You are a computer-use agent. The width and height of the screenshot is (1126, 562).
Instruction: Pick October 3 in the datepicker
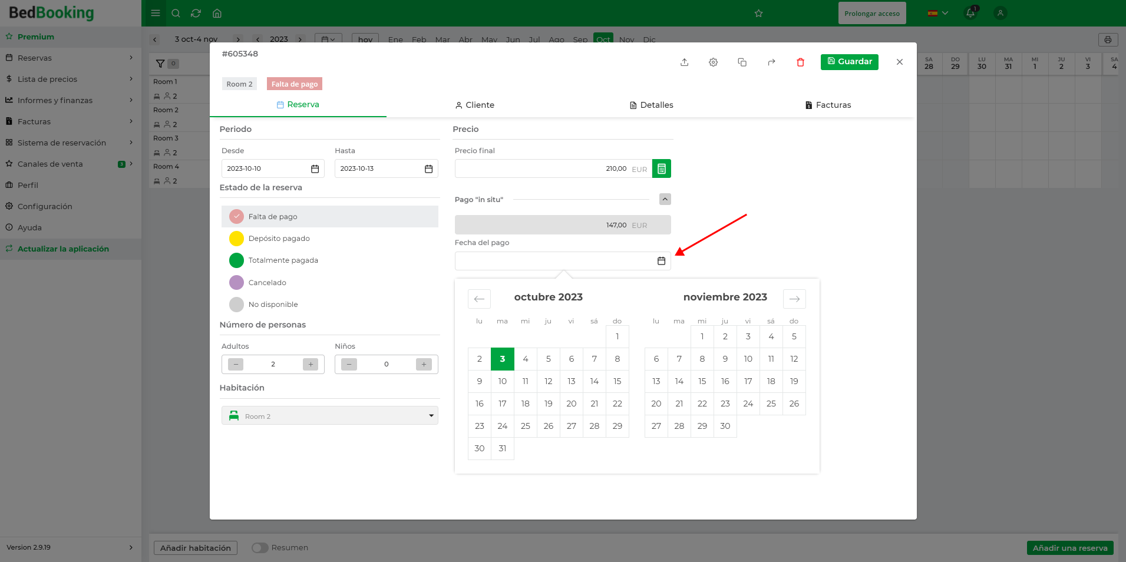[503, 359]
